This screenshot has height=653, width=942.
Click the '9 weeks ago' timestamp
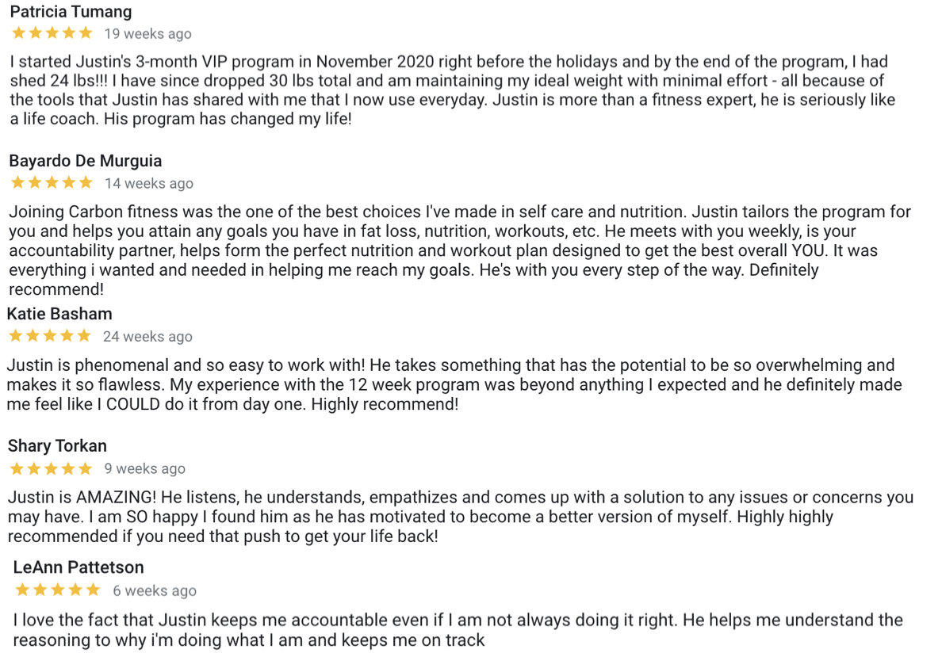[145, 468]
